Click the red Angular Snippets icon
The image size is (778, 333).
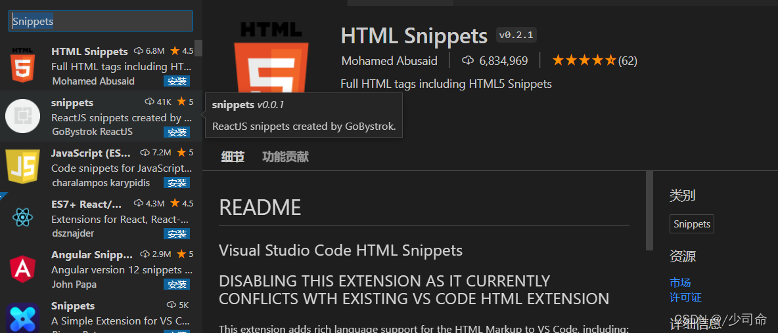click(22, 269)
